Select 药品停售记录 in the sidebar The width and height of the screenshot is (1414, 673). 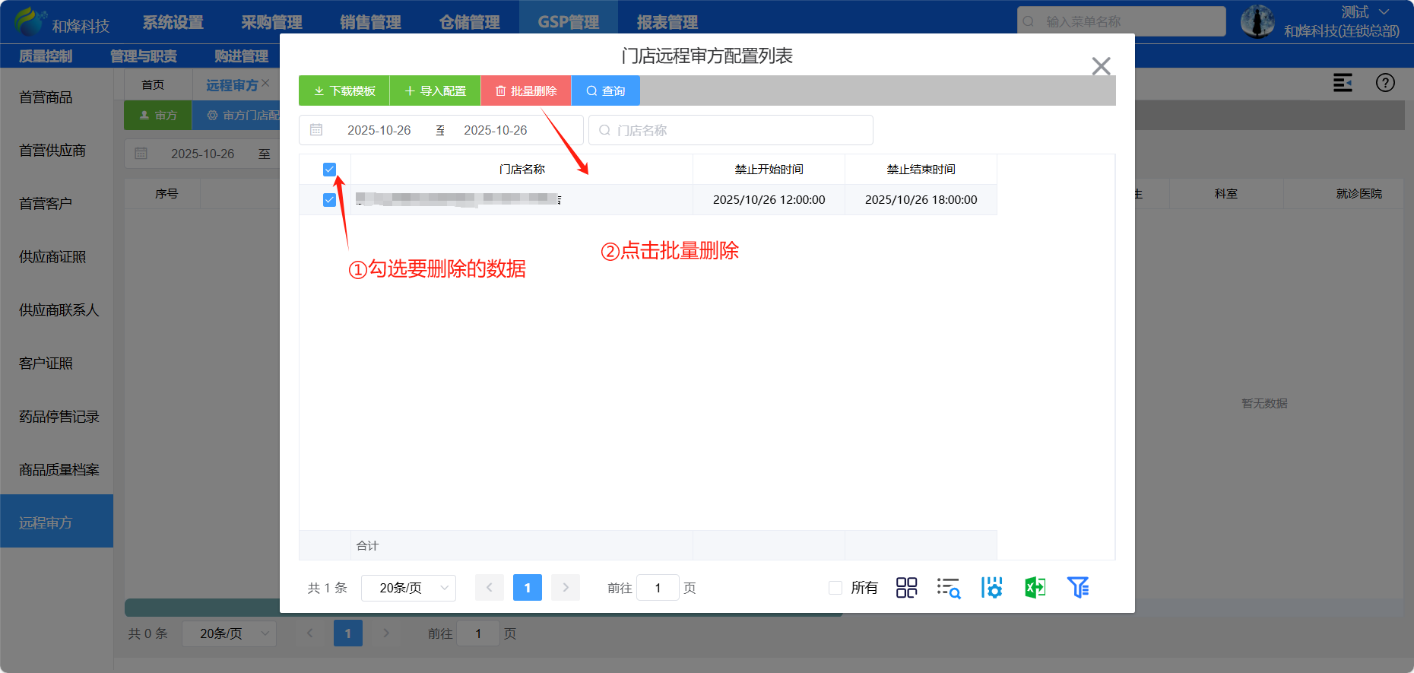coord(59,417)
